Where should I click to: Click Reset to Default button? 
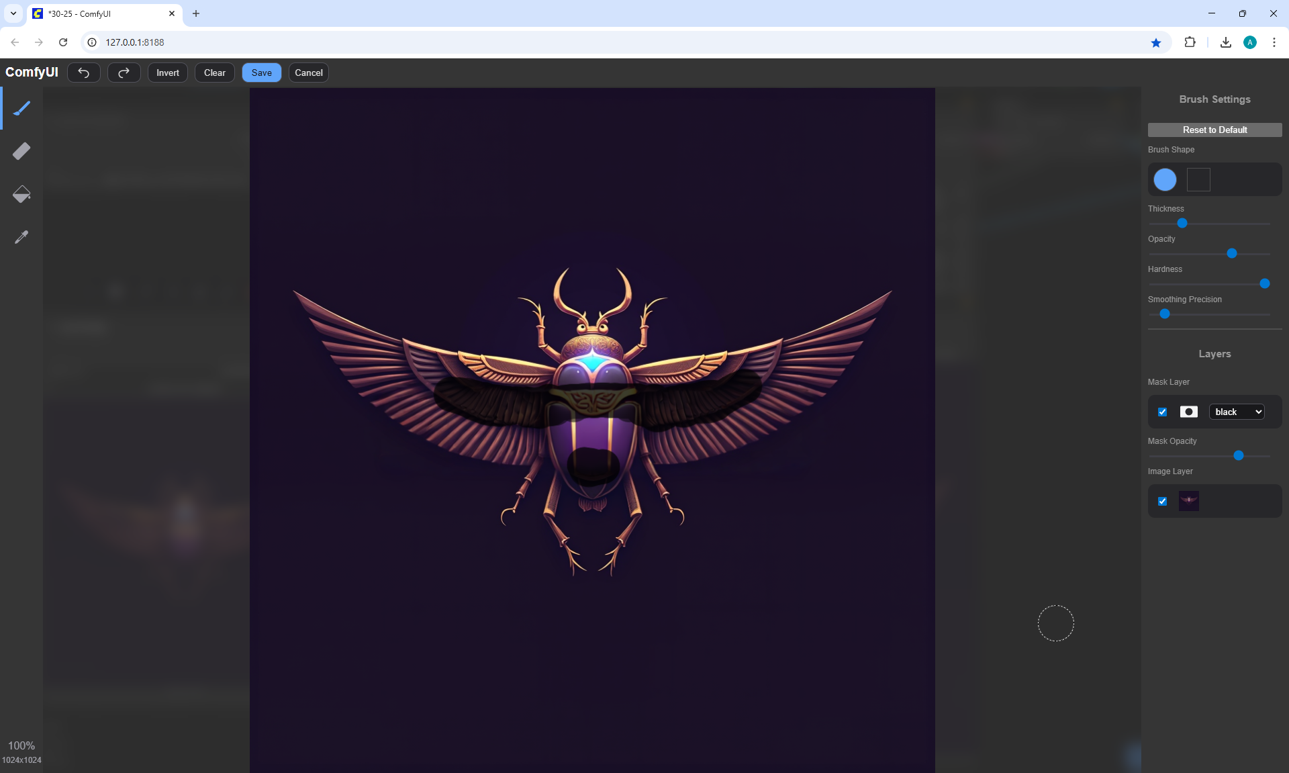[1214, 130]
